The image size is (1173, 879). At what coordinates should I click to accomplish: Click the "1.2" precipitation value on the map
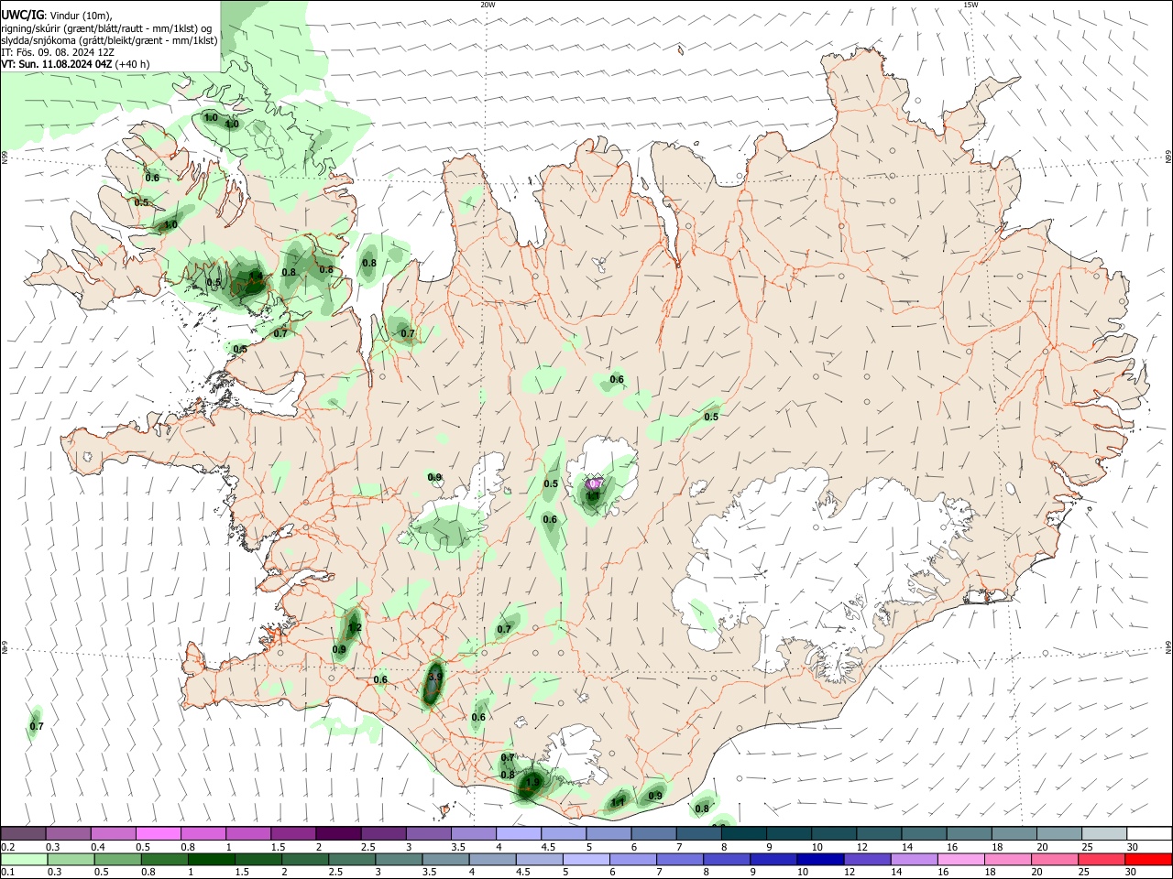point(356,628)
